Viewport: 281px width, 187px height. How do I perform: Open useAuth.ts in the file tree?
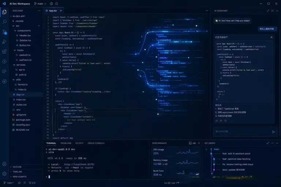(x=25, y=55)
